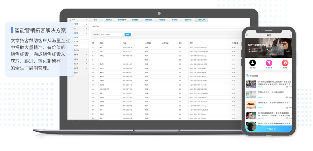Tap the round avatar at phone bottom
This screenshot has height=151, width=313.
pos(251,127)
